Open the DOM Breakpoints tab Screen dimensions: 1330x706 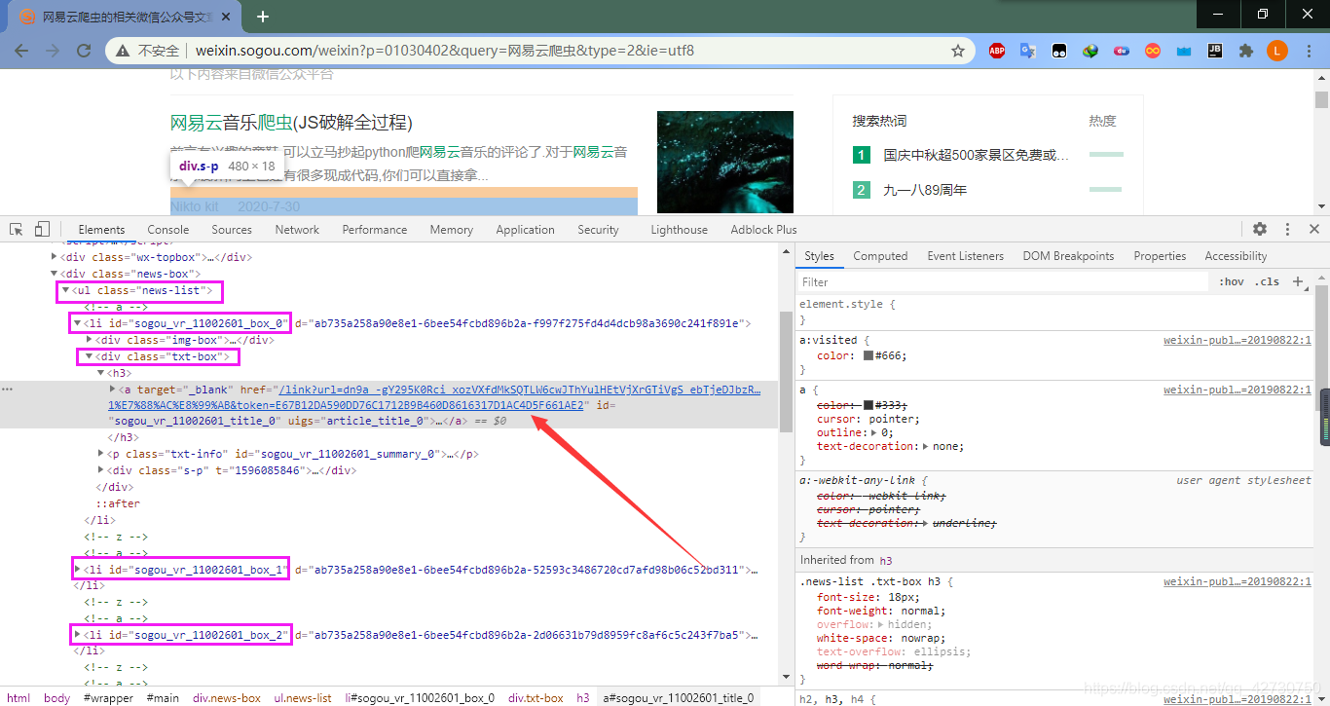point(1068,256)
